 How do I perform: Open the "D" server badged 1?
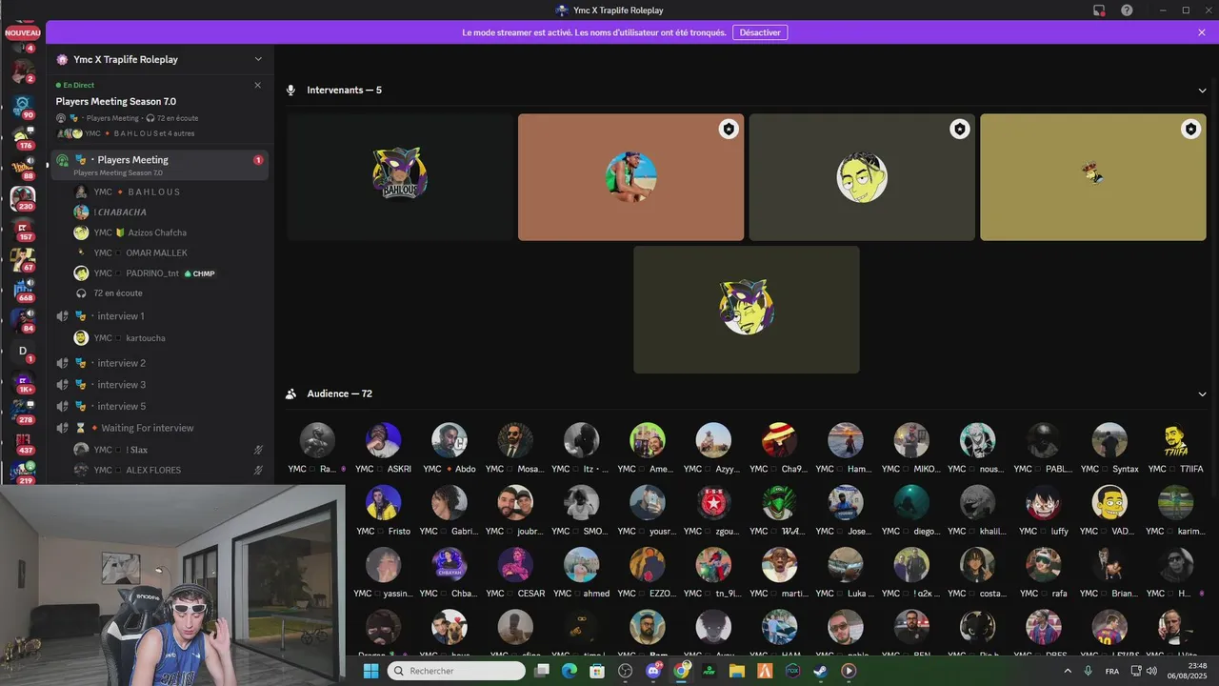click(x=22, y=351)
